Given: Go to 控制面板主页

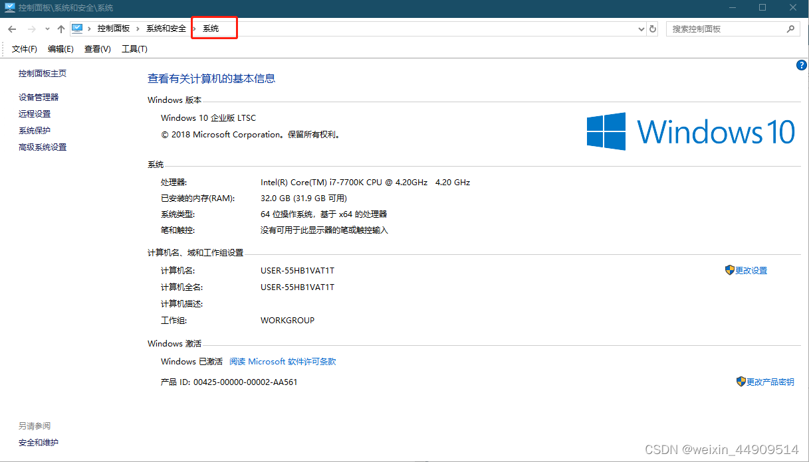Looking at the screenshot, I should 43,74.
